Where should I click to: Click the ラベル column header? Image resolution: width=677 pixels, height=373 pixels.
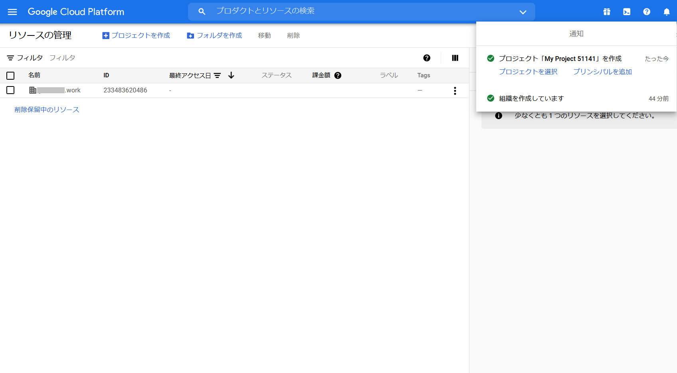tap(389, 75)
